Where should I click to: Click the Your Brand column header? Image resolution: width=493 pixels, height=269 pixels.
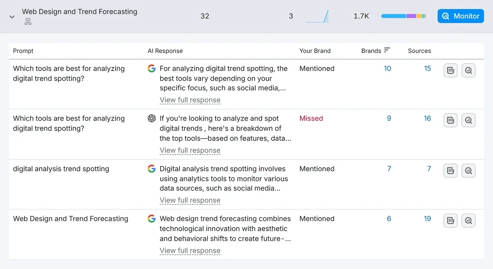(x=315, y=51)
